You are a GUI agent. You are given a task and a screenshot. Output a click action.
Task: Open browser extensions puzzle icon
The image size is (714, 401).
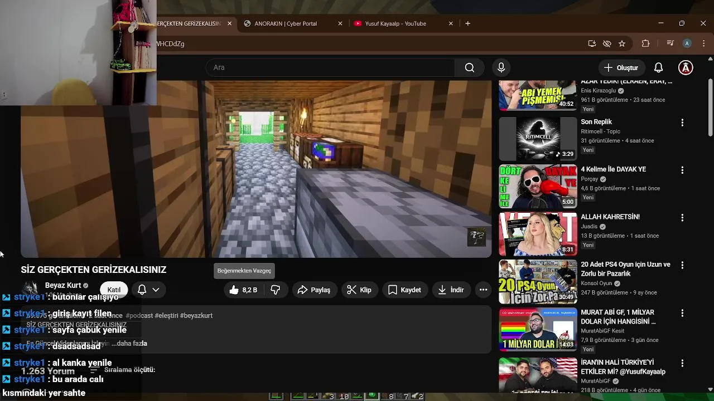[645, 43]
